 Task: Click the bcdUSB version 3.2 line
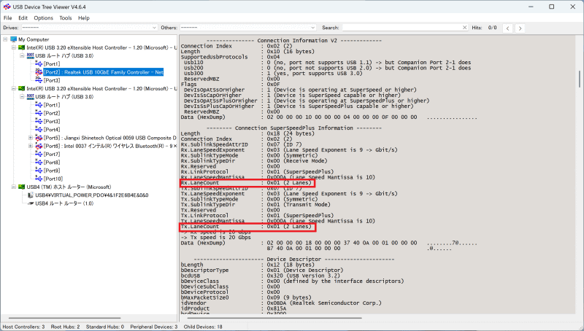261,276
